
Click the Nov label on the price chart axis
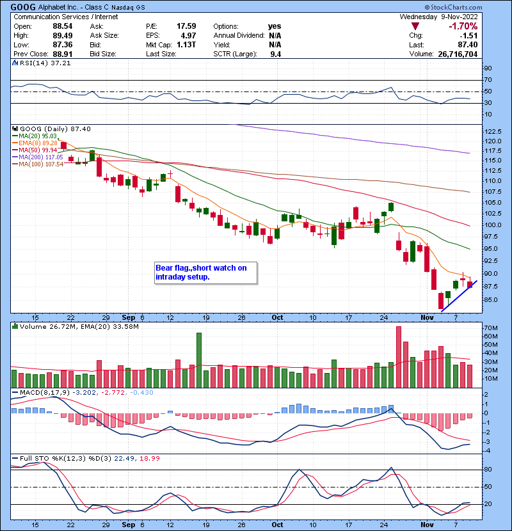(x=427, y=318)
